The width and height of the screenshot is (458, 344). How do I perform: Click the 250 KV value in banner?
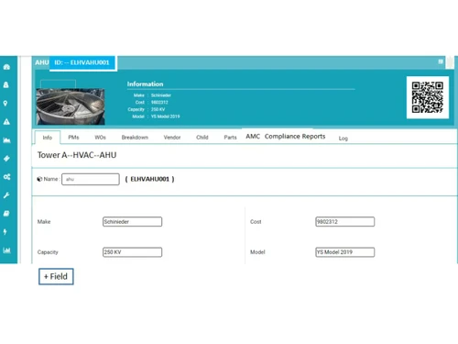[158, 109]
